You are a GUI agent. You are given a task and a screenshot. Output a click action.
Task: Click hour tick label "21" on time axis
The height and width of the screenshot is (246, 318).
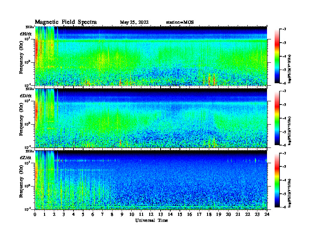[x=238, y=214]
